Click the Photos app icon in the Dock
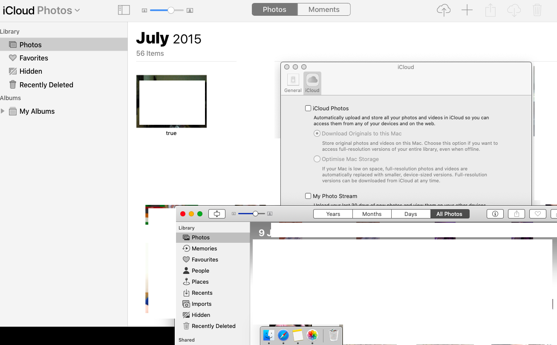This screenshot has height=345, width=557. [312, 335]
